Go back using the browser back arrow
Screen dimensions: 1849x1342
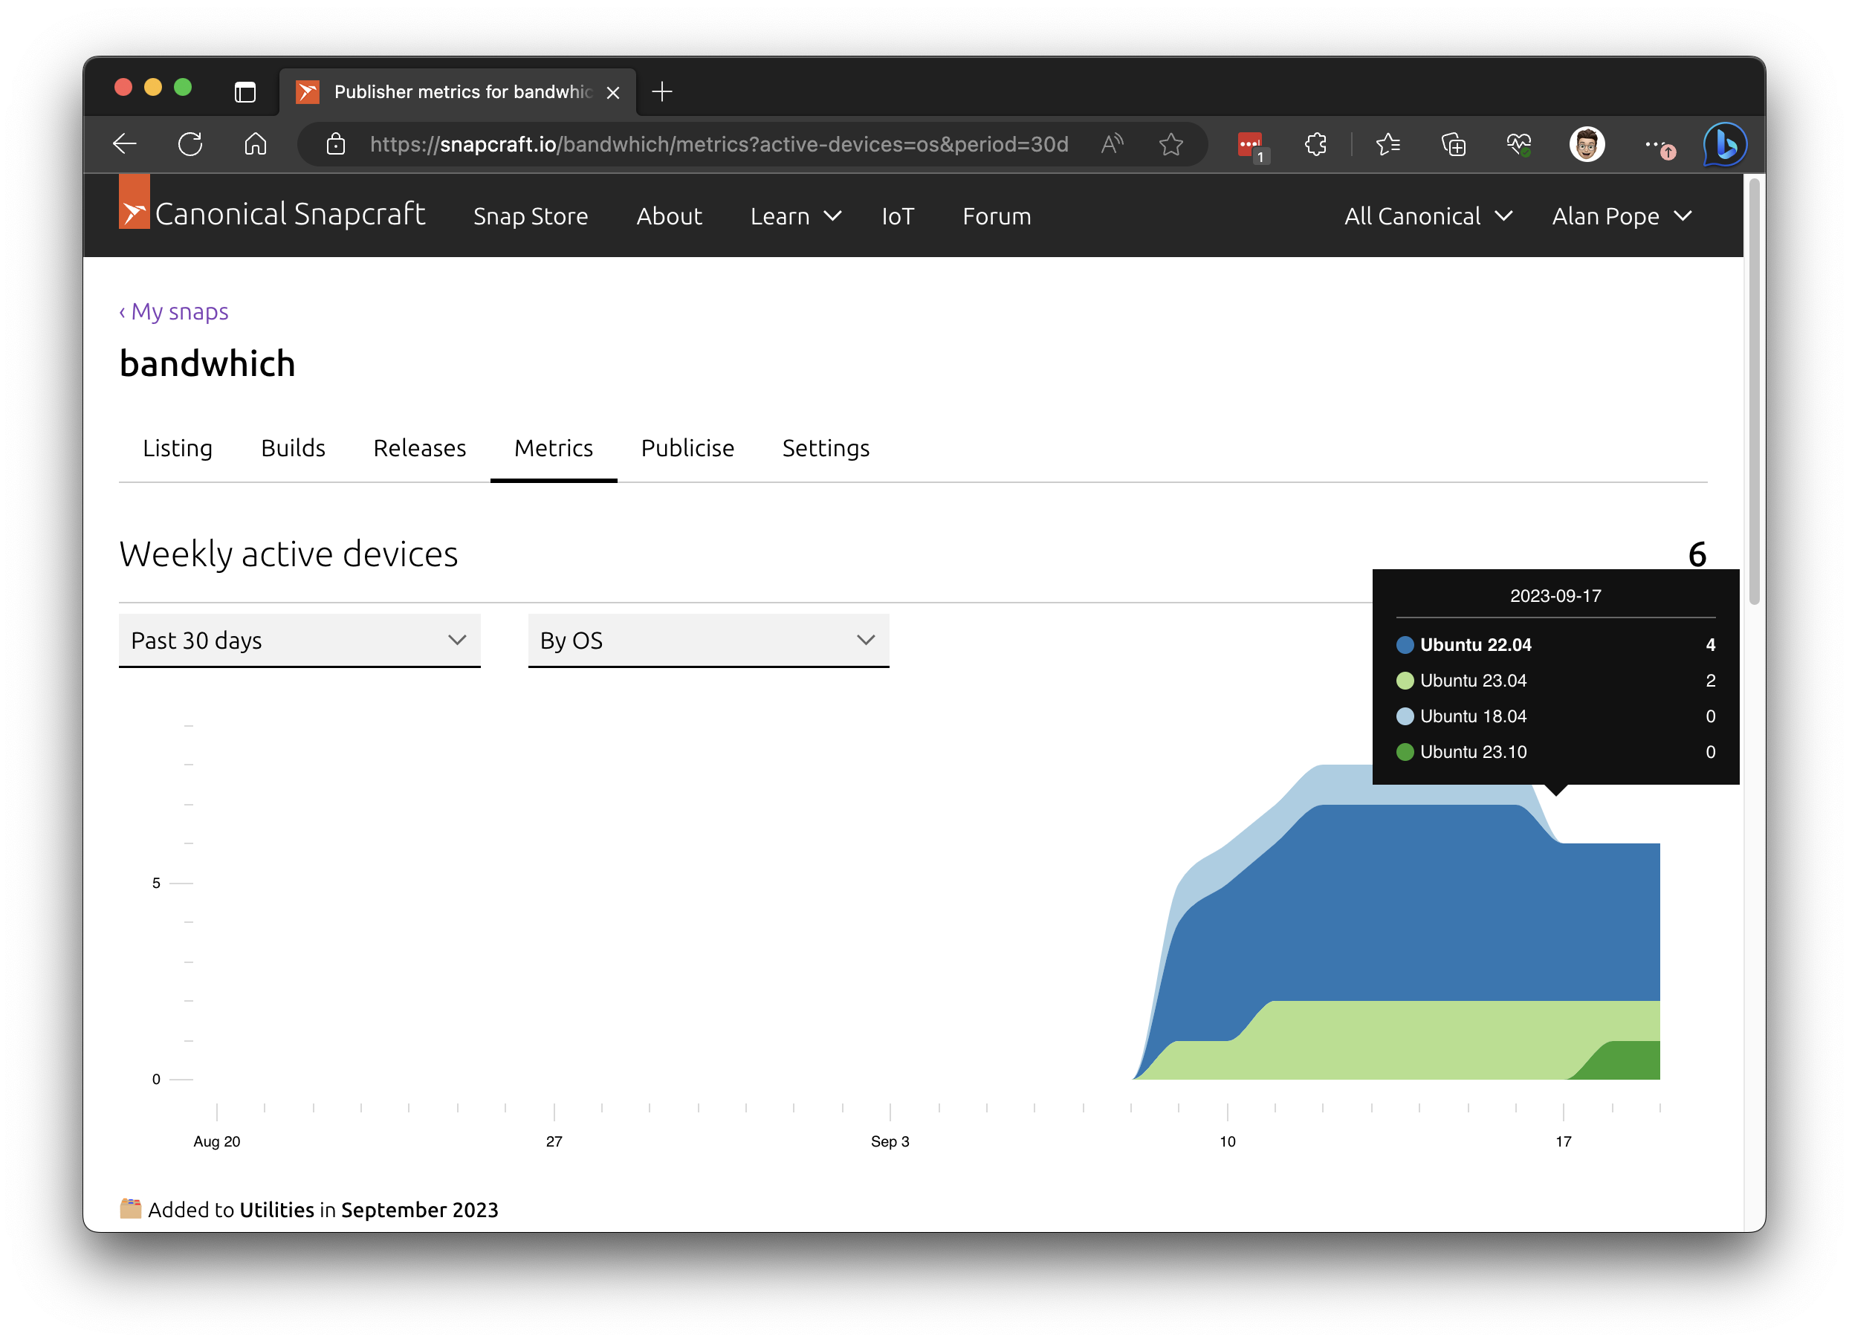point(125,144)
